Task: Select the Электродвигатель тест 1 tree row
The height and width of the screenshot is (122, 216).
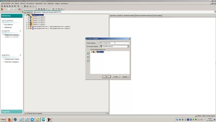Action: click(52, 26)
